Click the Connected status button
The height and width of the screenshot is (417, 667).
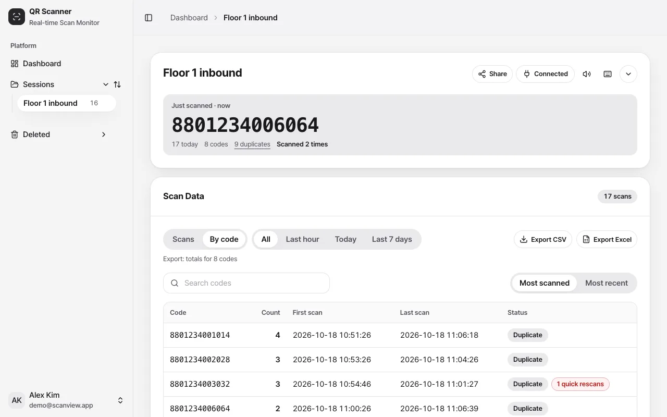pyautogui.click(x=546, y=74)
